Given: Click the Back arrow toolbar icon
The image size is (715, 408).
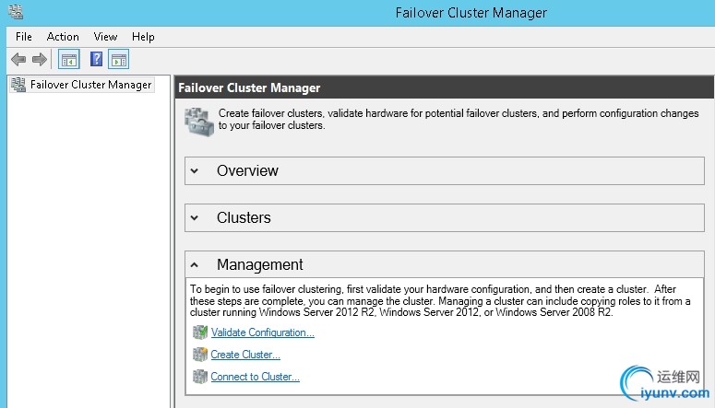Looking at the screenshot, I should click(x=18, y=59).
